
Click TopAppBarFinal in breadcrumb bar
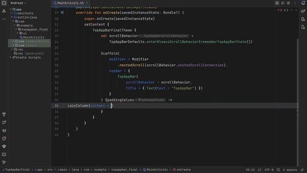(x=16, y=170)
